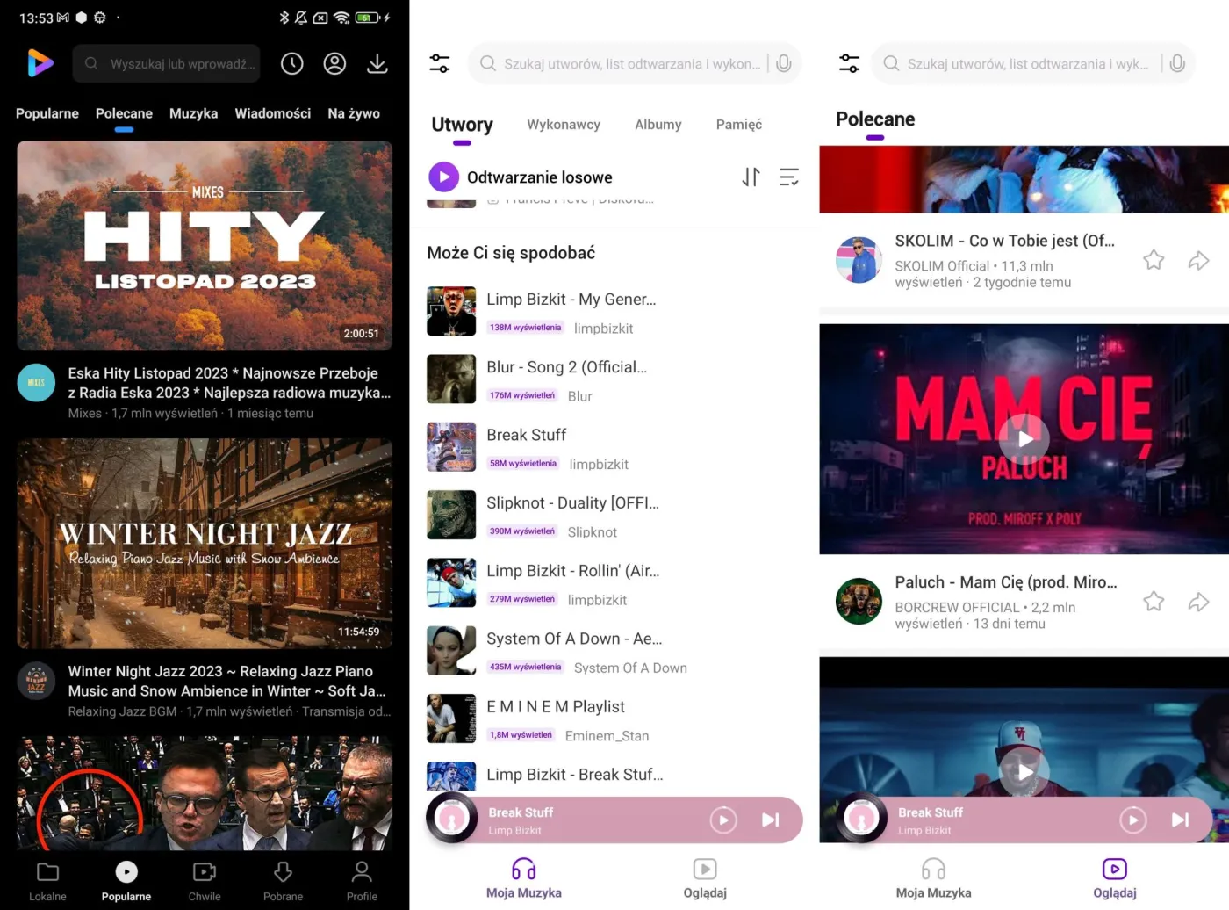Open the history clock icon
The image size is (1229, 910).
tap(292, 63)
